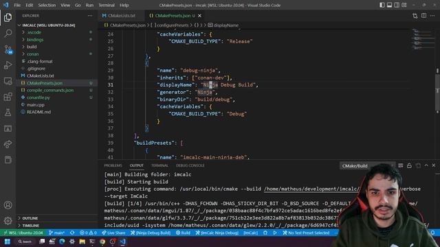Split the editor to the right
The height and width of the screenshot is (247, 440).
click(423, 16)
